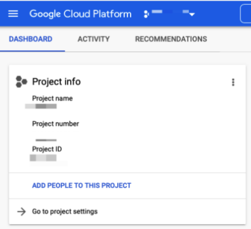Open the hamburger navigation menu
Viewport: 251px width, 229px height.
tap(13, 14)
